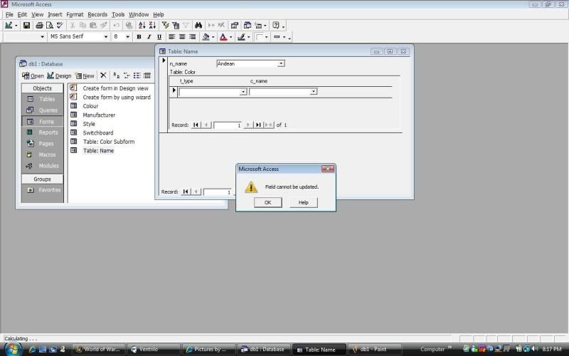The width and height of the screenshot is (569, 356).
Task: Click the Fill/Back Color bucket swatch
Action: tap(206, 37)
